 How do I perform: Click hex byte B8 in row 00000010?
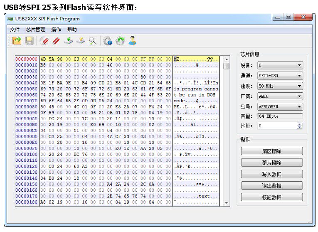click(43, 65)
